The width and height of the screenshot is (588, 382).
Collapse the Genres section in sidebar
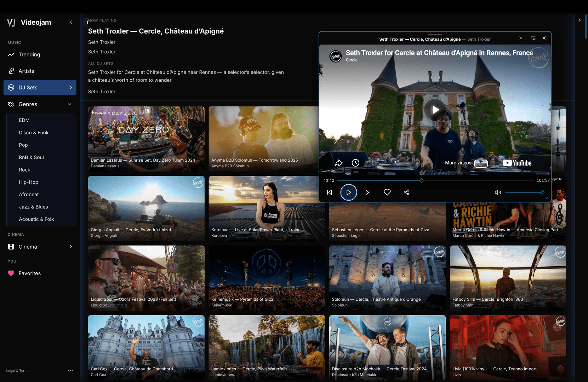pyautogui.click(x=69, y=104)
